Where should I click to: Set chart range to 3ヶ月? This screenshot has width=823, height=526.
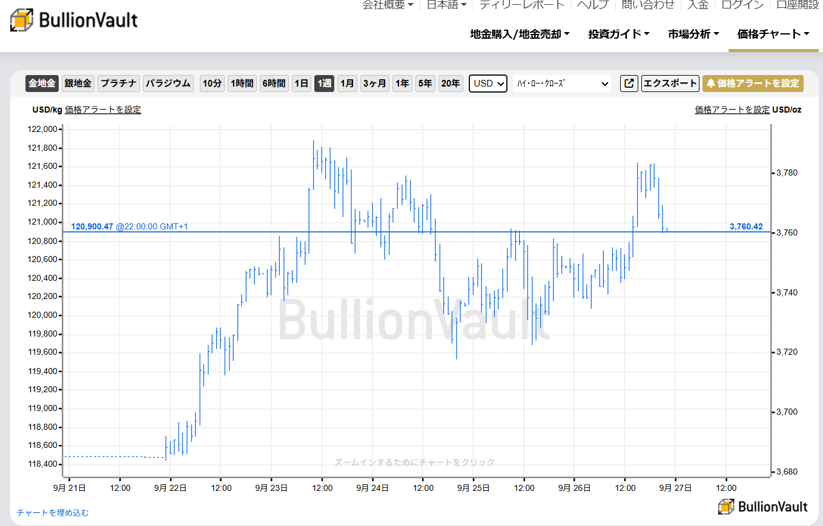374,84
